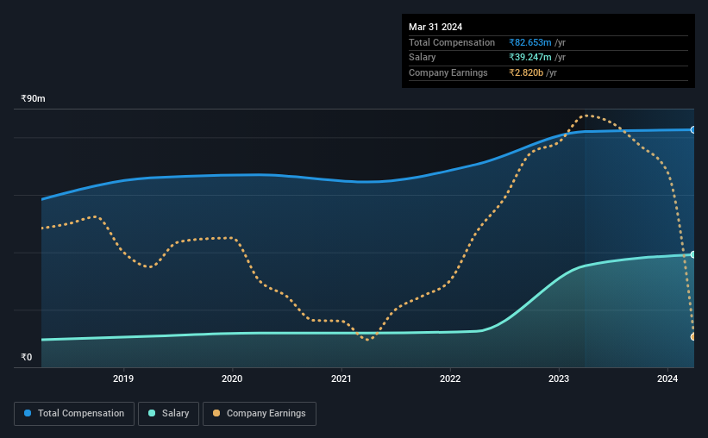Click the ₹90m y-axis label
This screenshot has height=438, width=708.
click(33, 98)
